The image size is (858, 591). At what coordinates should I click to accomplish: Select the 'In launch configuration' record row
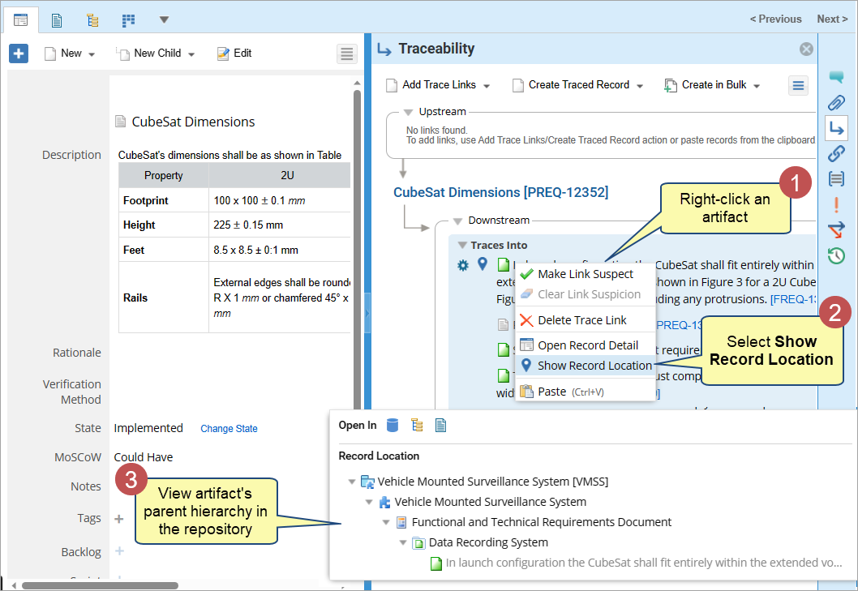[637, 563]
